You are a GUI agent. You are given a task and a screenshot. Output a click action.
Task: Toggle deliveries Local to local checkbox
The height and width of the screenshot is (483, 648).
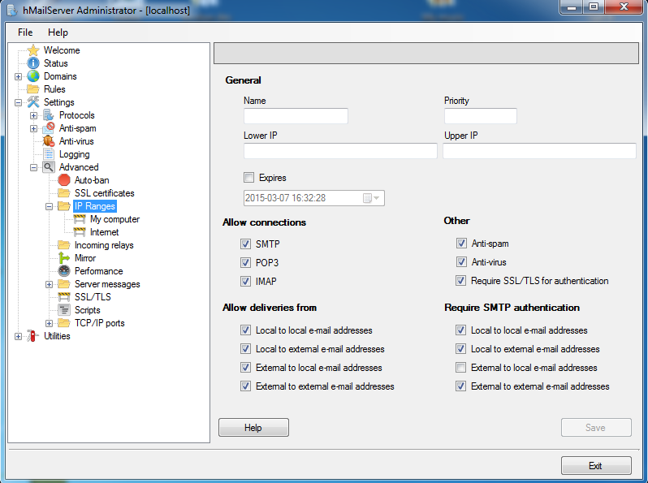(x=245, y=330)
